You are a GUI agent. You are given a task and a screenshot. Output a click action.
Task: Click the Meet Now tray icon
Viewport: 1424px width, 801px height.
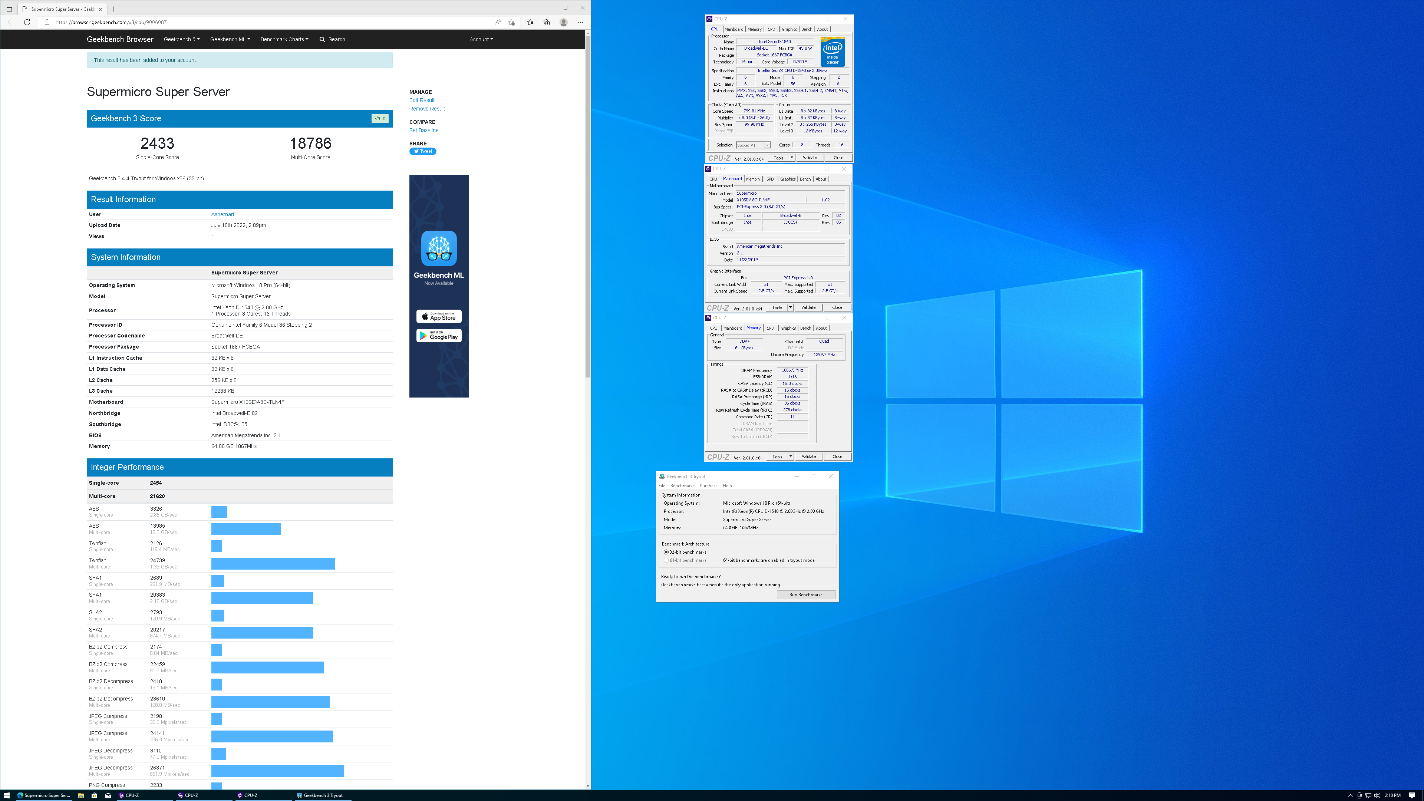pos(1359,795)
